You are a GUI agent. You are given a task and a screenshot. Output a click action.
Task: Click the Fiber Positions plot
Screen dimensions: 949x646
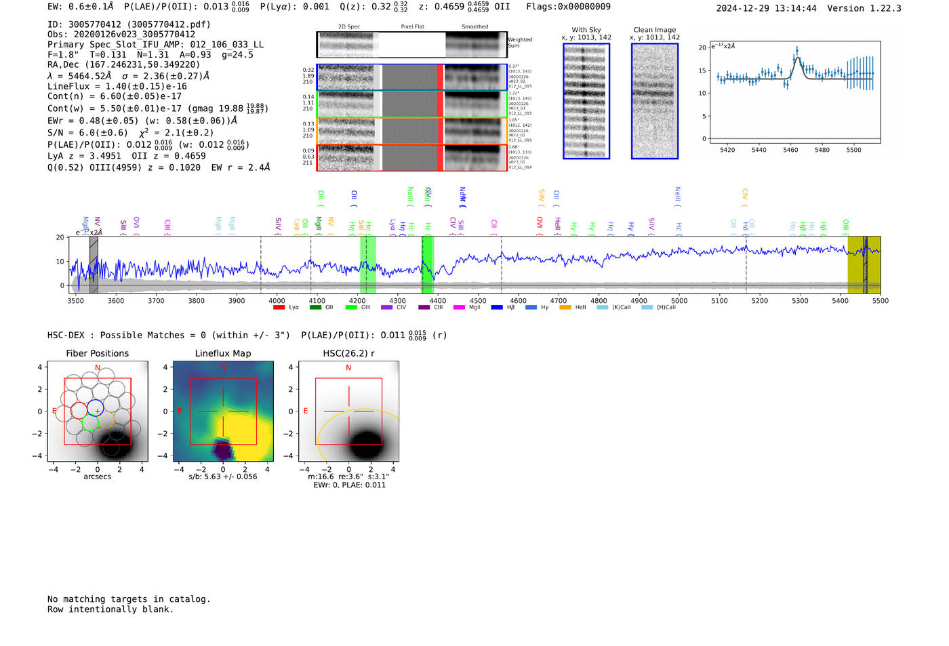click(98, 411)
